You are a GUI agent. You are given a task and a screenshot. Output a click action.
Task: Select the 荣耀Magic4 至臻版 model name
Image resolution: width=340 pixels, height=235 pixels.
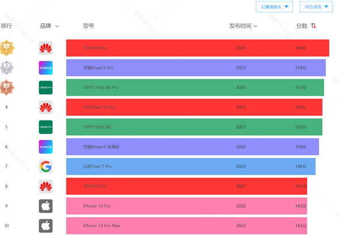pyautogui.click(x=101, y=147)
